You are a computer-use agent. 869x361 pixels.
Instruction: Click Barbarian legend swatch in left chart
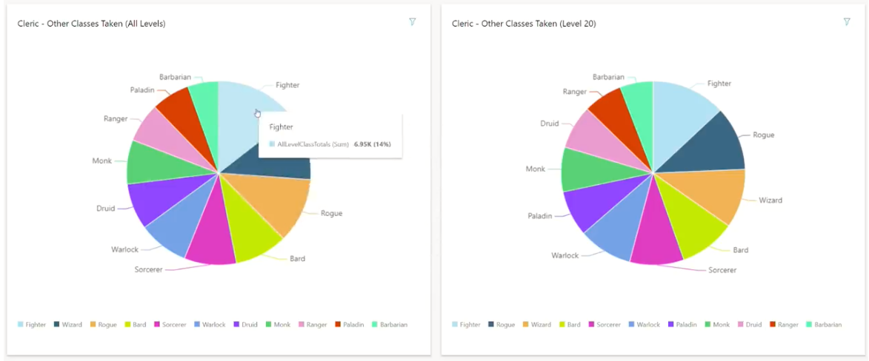pyautogui.click(x=375, y=325)
